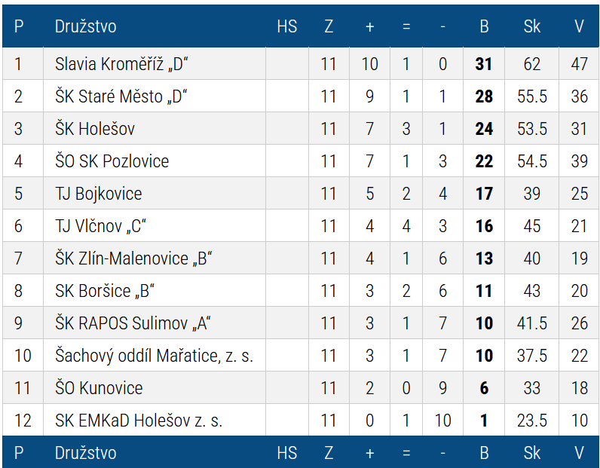Viewport: 600px width, 468px height.
Task: Click the Sk column header in top row
Action: coord(531,26)
